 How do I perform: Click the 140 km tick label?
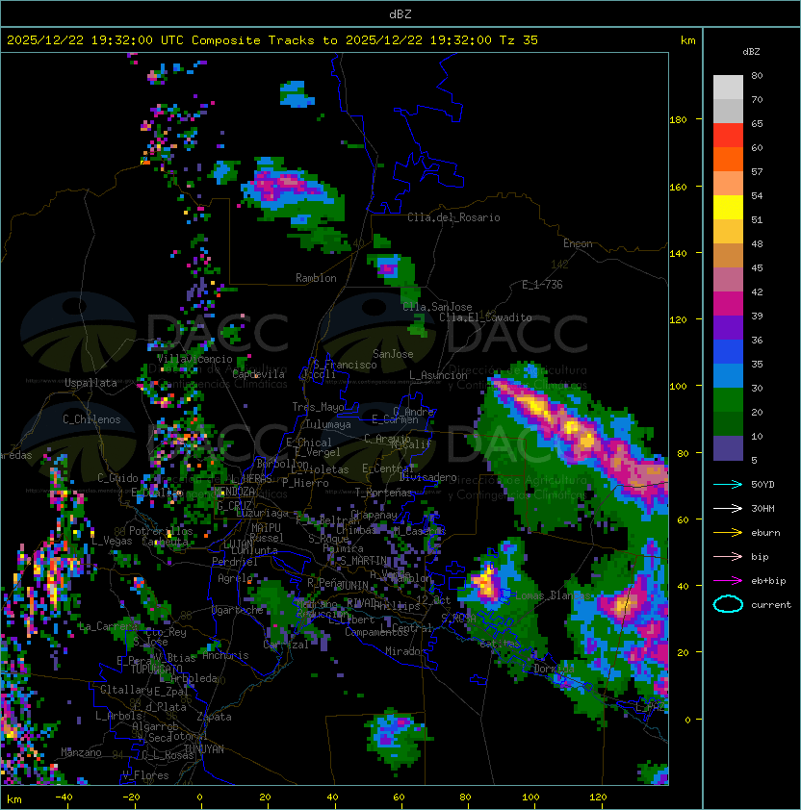[x=678, y=254]
